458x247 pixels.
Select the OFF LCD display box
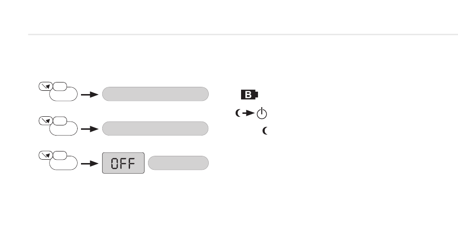tap(123, 163)
